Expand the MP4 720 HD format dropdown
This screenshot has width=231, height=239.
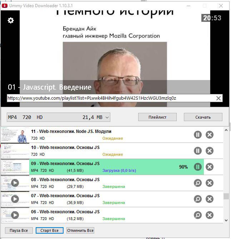click(x=58, y=117)
